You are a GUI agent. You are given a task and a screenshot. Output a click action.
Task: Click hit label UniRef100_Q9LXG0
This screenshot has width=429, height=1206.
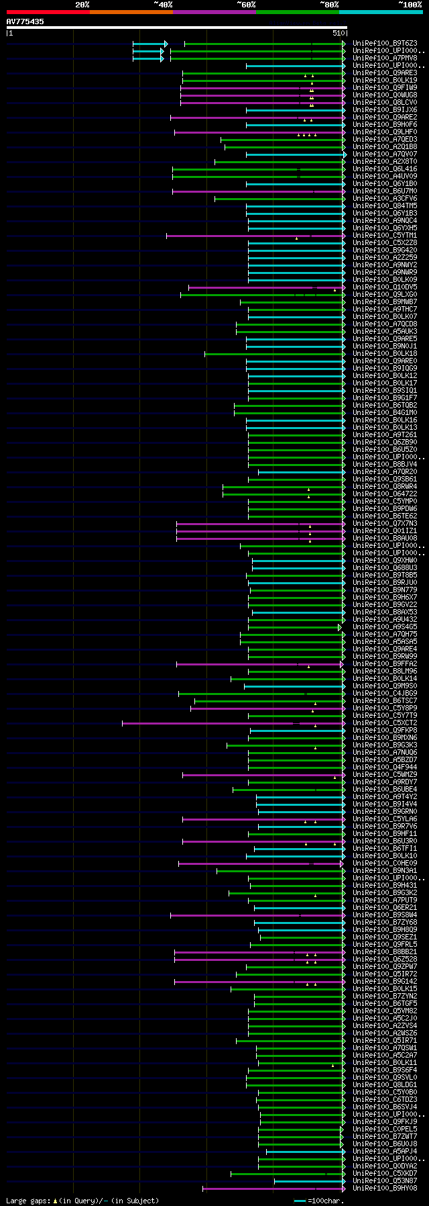click(x=385, y=295)
